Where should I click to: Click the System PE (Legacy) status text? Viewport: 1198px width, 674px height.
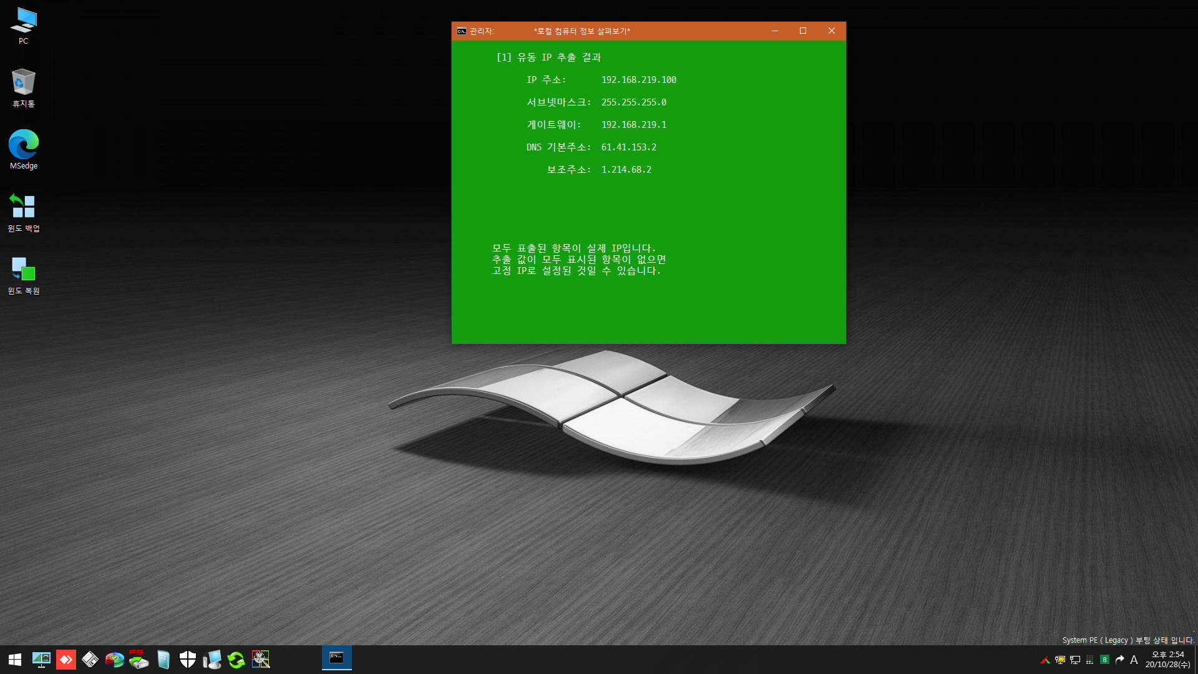[1128, 640]
